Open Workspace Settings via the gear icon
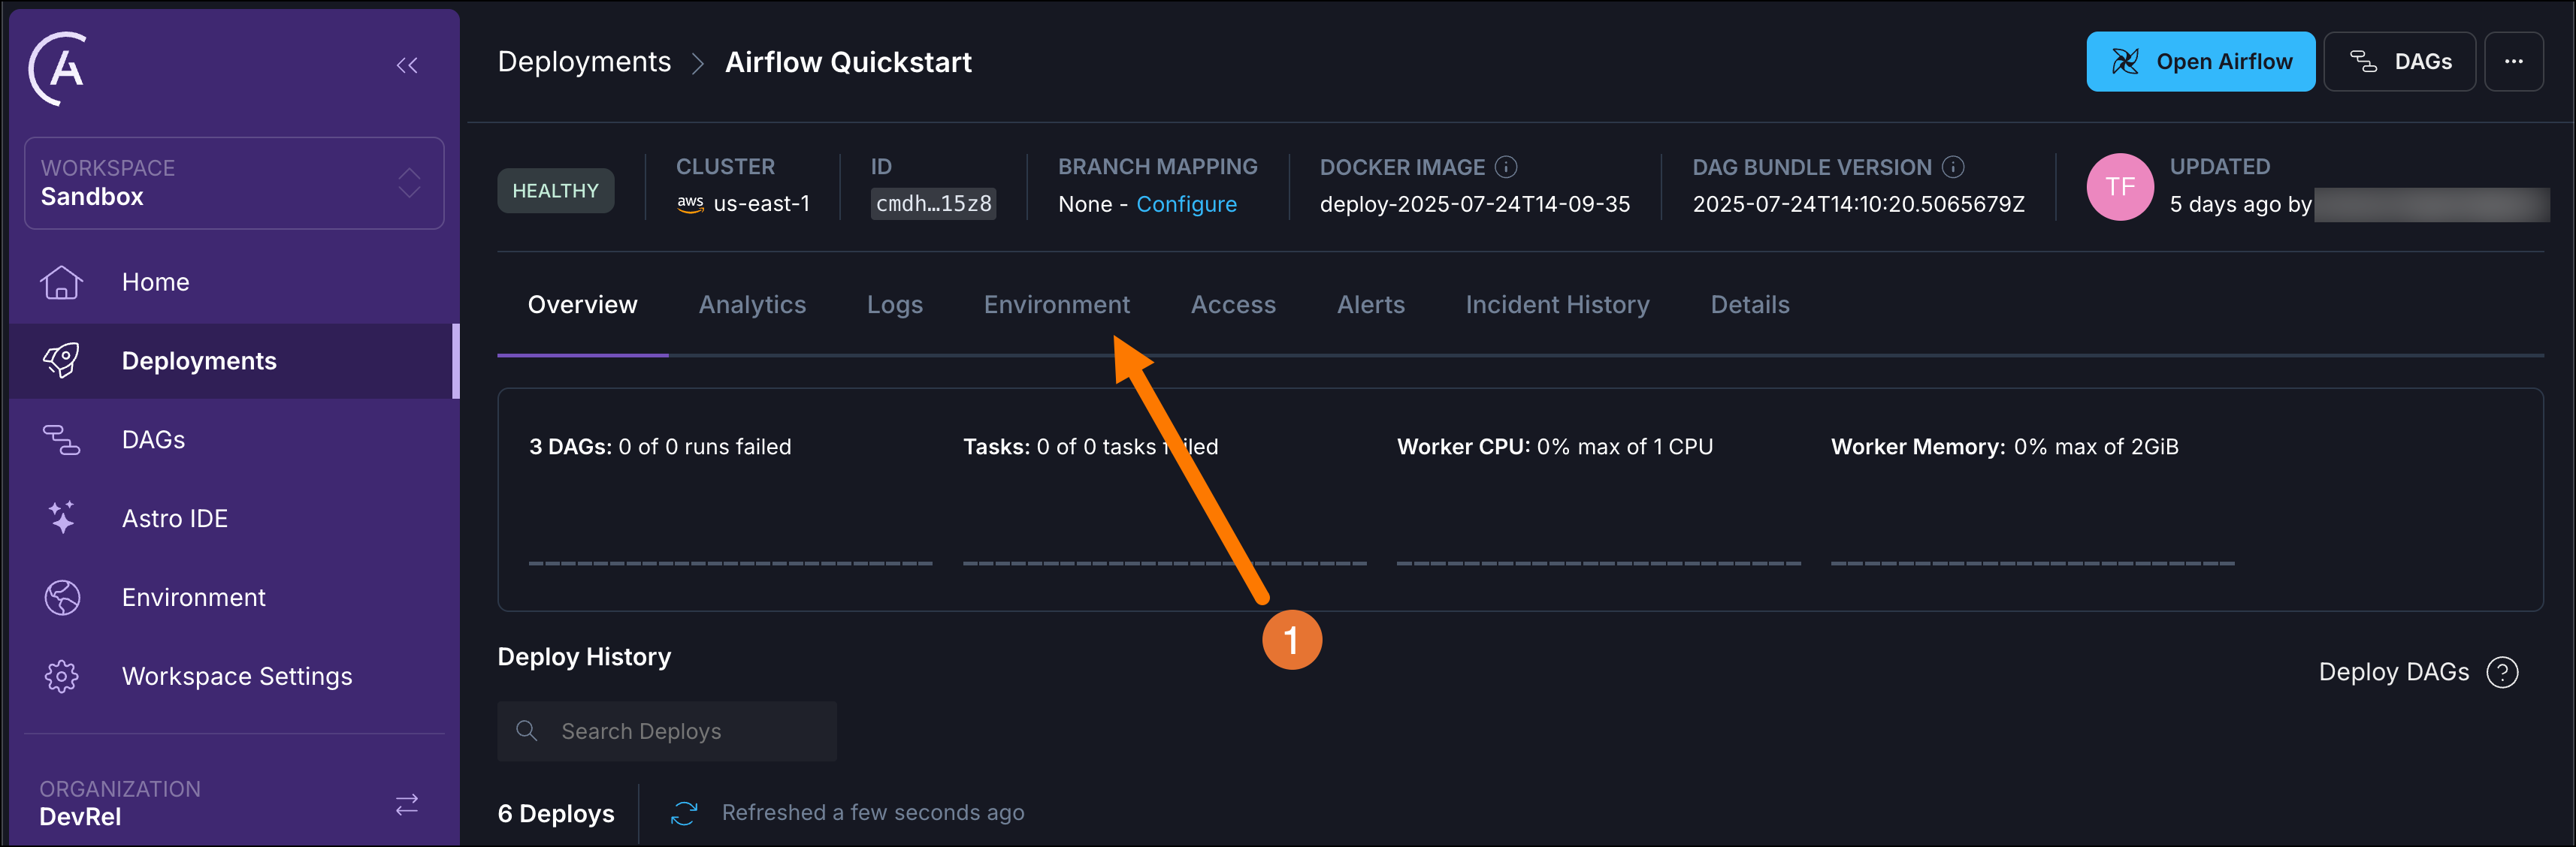 (x=61, y=675)
